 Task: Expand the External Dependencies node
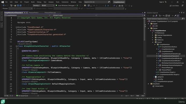(153, 35)
